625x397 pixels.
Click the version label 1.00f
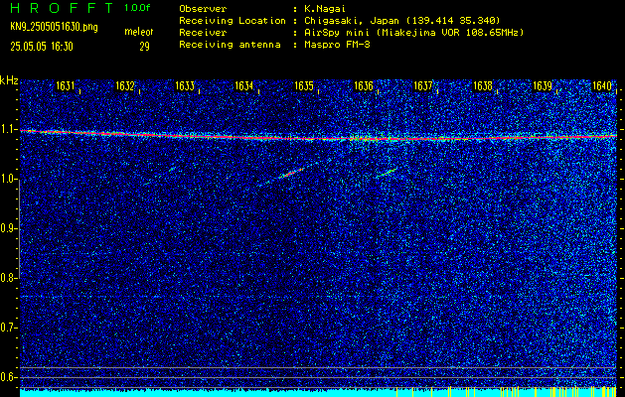pyautogui.click(x=138, y=8)
